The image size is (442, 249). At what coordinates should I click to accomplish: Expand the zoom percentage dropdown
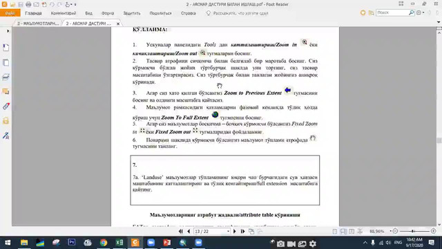coord(390,231)
